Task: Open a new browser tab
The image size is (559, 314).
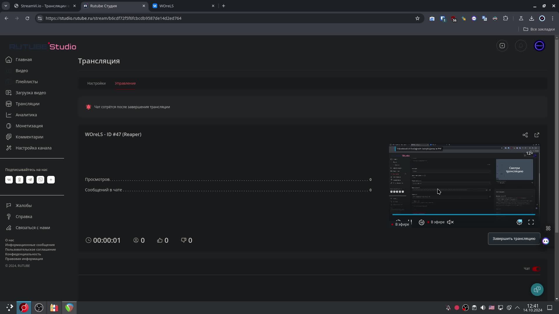Action: click(x=223, y=6)
